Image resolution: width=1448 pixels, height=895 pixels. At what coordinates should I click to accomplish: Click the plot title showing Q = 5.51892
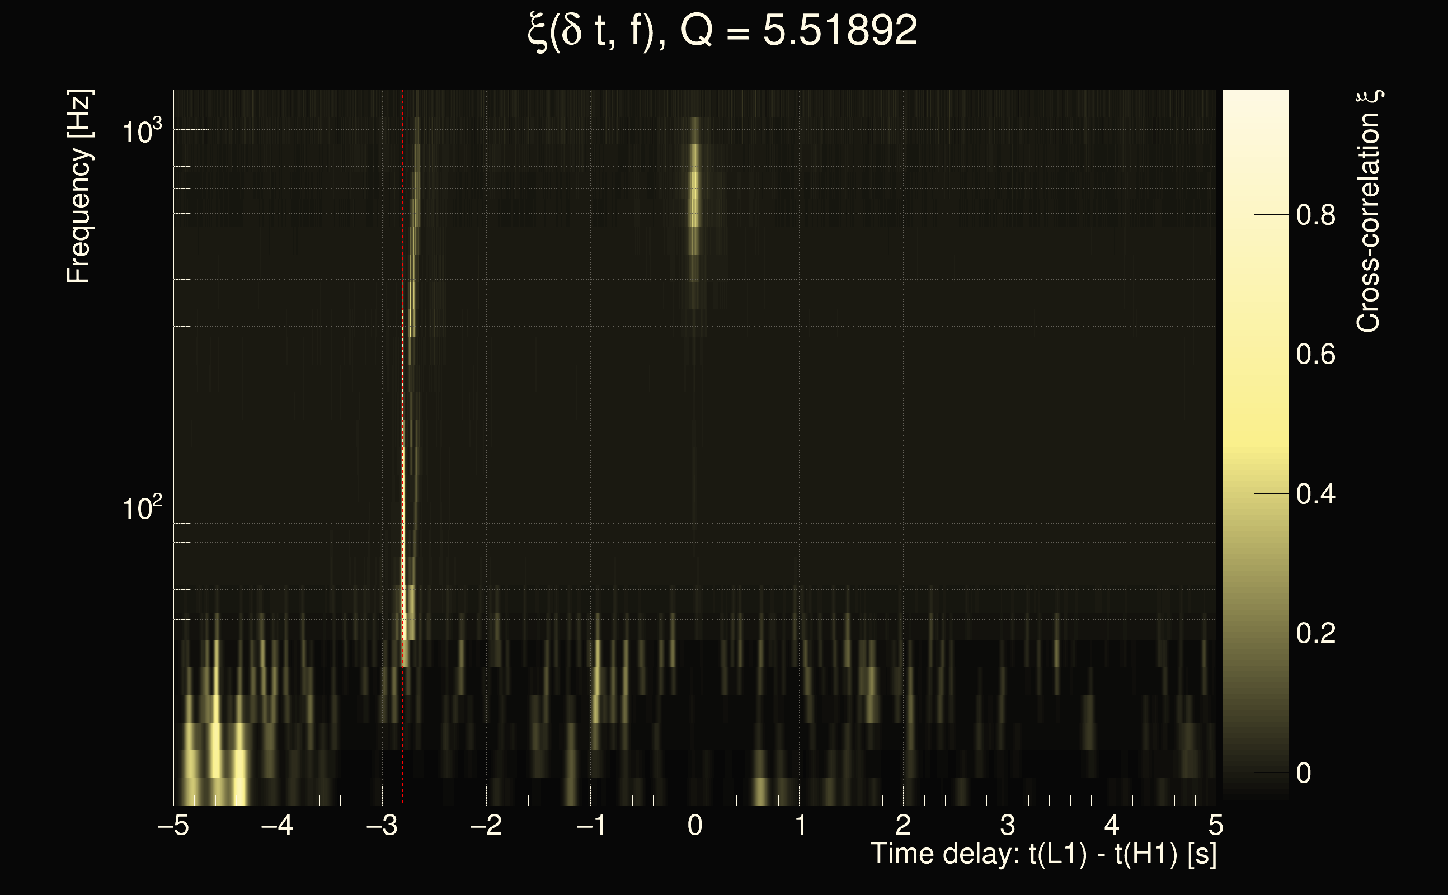click(x=722, y=31)
